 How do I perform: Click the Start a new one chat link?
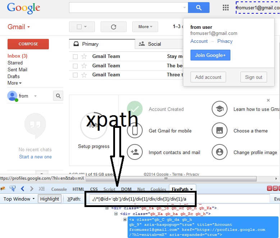(35, 157)
